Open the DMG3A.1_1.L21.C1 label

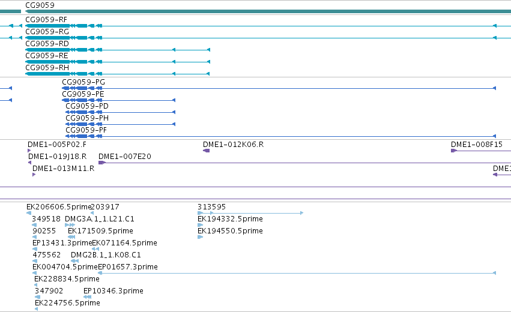pos(100,219)
